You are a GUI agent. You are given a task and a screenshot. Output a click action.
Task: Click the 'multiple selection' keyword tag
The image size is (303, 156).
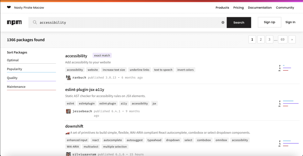click(x=115, y=146)
